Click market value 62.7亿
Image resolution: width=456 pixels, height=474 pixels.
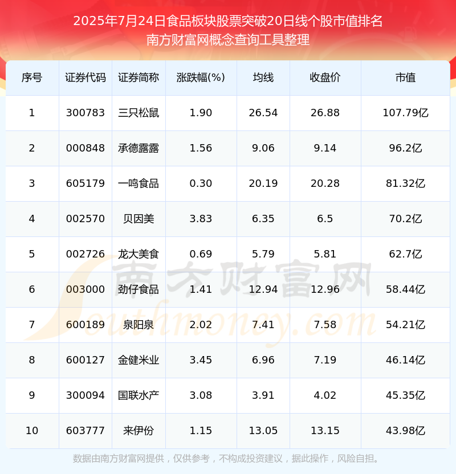coord(405,254)
